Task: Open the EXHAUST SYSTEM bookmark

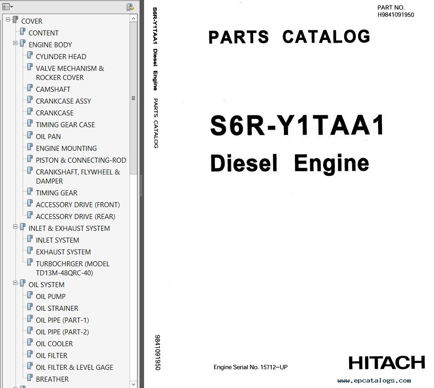Action: [x=63, y=252]
